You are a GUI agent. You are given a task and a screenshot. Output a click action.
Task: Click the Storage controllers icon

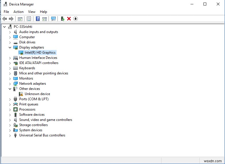click(15, 125)
